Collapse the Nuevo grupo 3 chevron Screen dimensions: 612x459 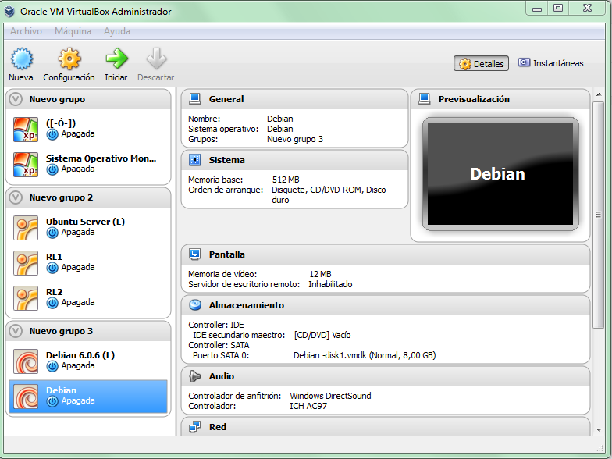pyautogui.click(x=16, y=331)
